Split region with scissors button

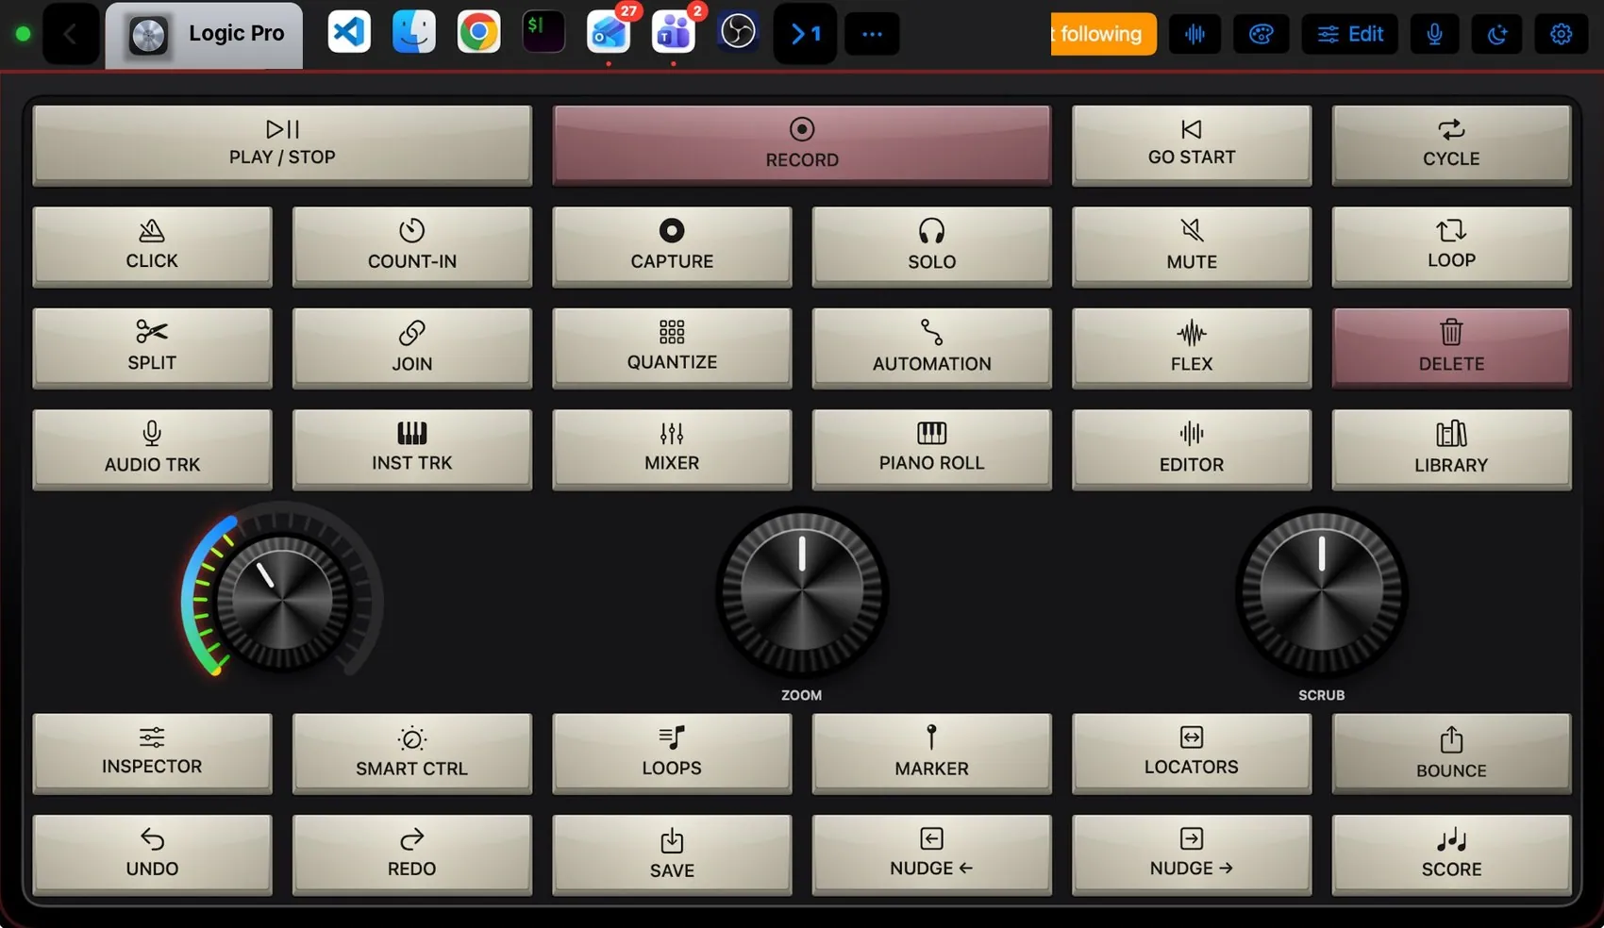(x=152, y=348)
